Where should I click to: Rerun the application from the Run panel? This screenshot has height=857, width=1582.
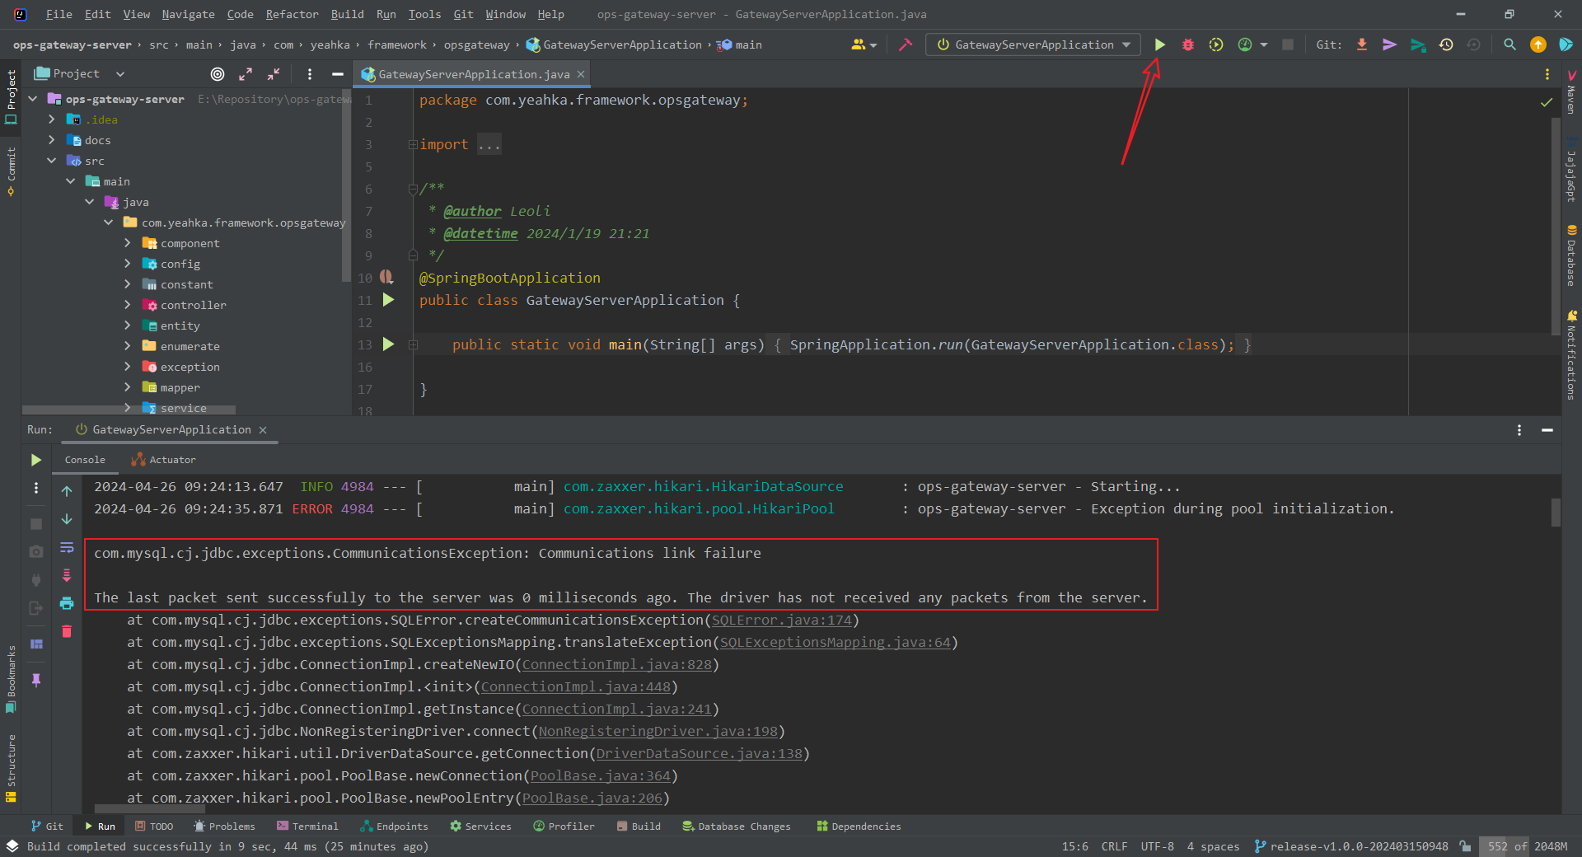35,461
